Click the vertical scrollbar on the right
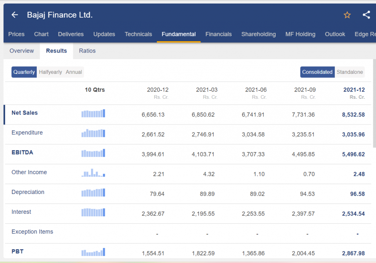This screenshot has height=263, width=376. pyautogui.click(x=374, y=103)
